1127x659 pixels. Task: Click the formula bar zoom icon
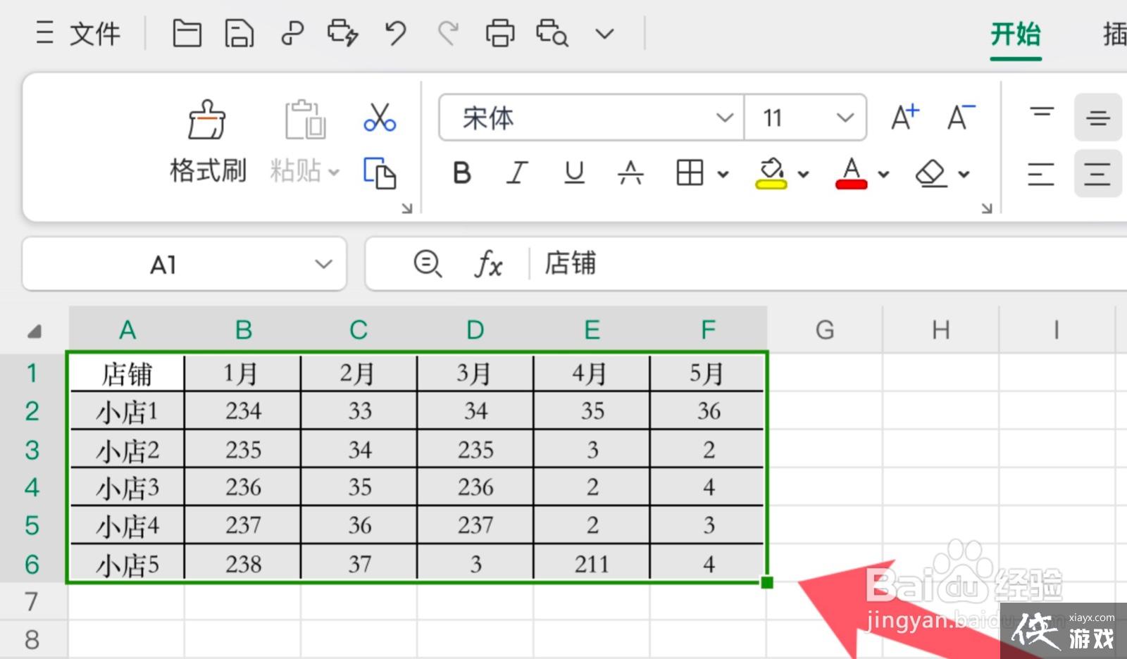point(428,264)
